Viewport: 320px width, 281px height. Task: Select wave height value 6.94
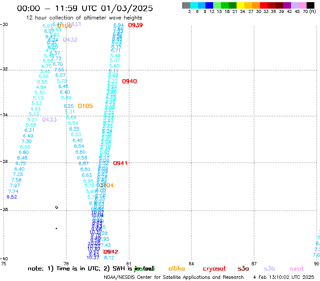(x=118, y=25)
